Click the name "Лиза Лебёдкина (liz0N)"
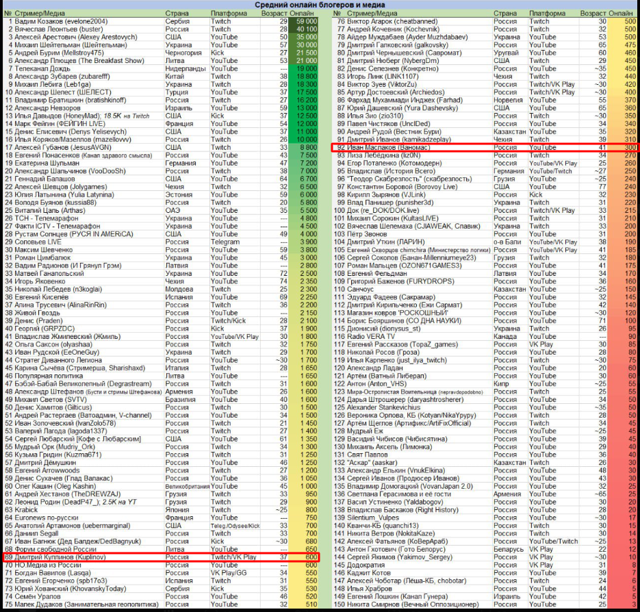This screenshot has height=612, width=640. pos(384,155)
